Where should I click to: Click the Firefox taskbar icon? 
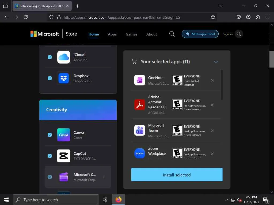click(x=119, y=200)
